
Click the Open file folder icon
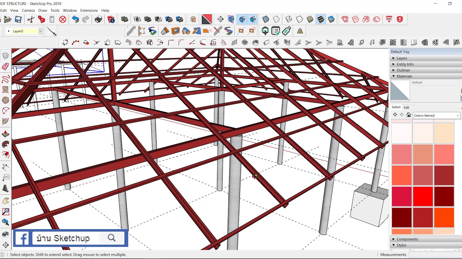point(8,19)
